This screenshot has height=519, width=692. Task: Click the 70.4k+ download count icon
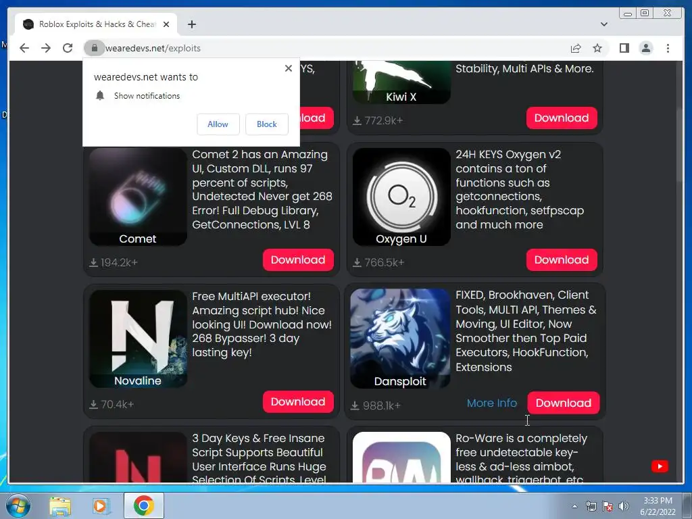[93, 405]
